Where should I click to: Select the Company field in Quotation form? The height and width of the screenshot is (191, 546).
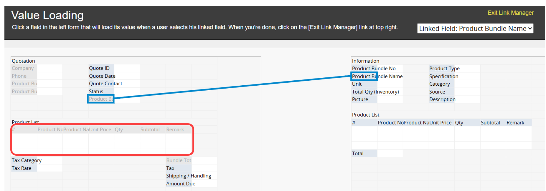tap(23, 68)
